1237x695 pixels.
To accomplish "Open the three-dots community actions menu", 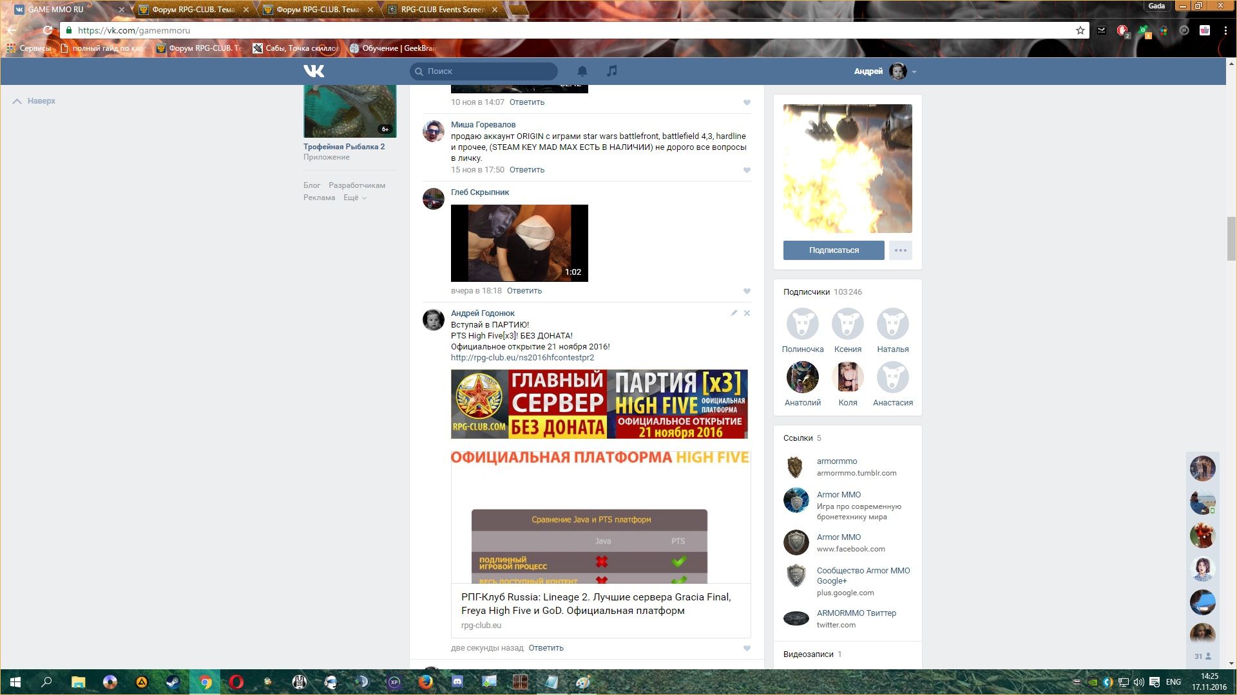I will point(900,250).
